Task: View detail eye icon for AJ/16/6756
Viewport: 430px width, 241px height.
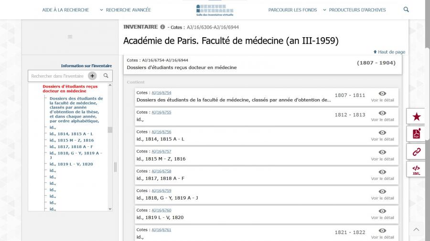Action: pos(382,133)
